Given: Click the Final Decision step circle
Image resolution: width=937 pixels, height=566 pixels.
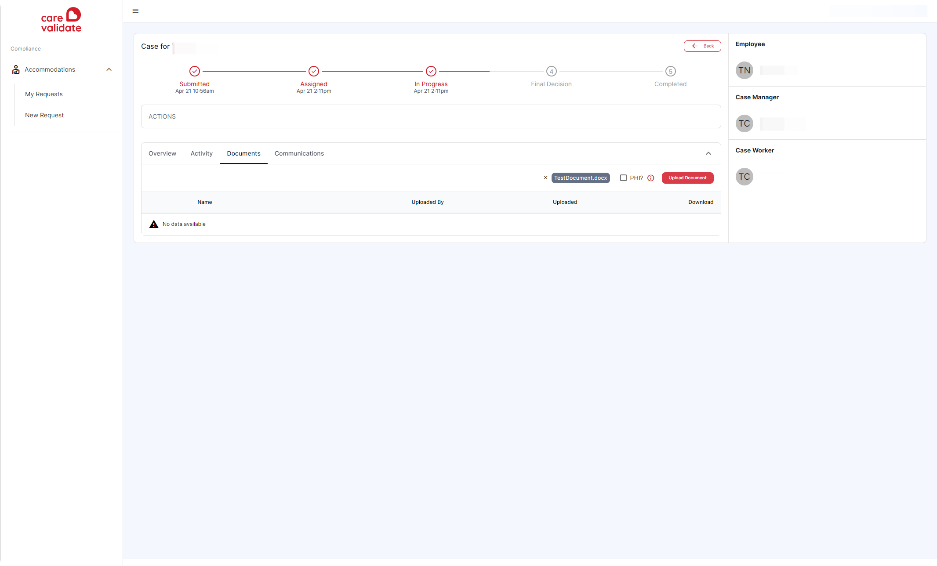Looking at the screenshot, I should tap(552, 71).
